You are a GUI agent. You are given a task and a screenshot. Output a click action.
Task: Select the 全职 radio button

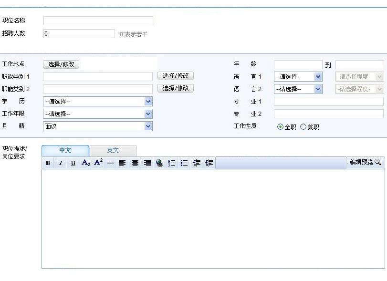(280, 127)
